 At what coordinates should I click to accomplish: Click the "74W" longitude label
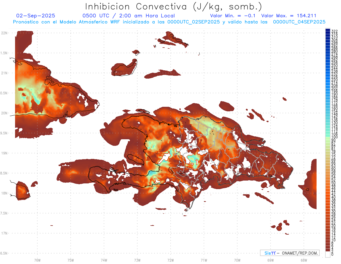pyautogui.click(x=104, y=260)
